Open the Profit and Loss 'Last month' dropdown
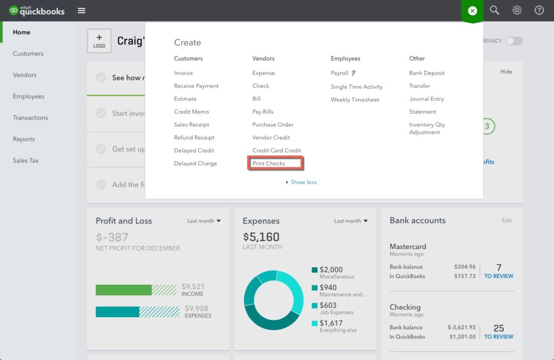The height and width of the screenshot is (360, 554). coord(204,221)
